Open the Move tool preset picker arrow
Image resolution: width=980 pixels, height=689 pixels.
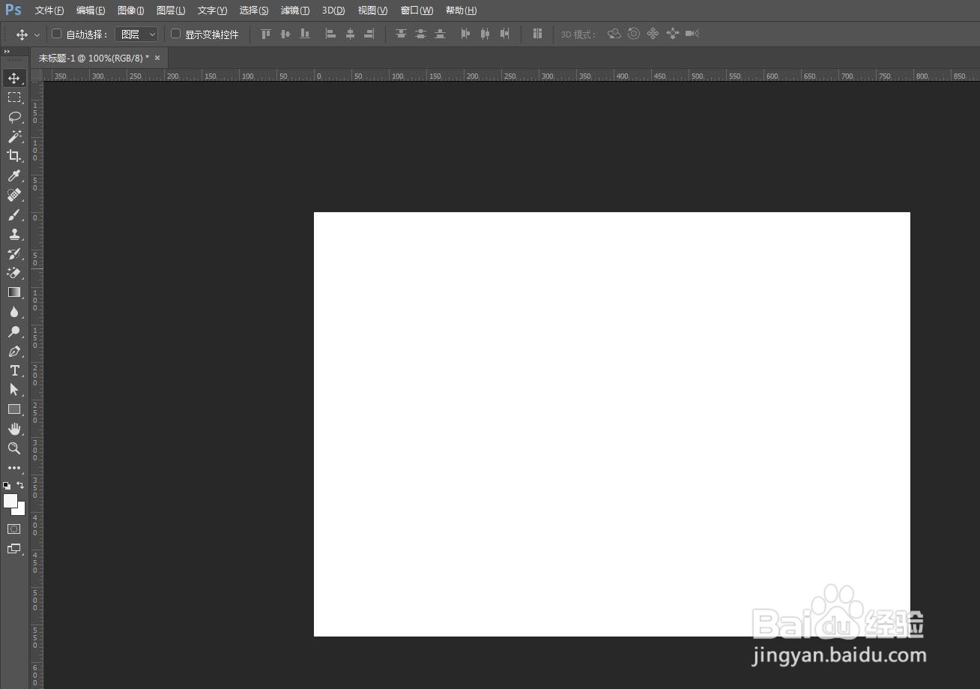[x=37, y=34]
